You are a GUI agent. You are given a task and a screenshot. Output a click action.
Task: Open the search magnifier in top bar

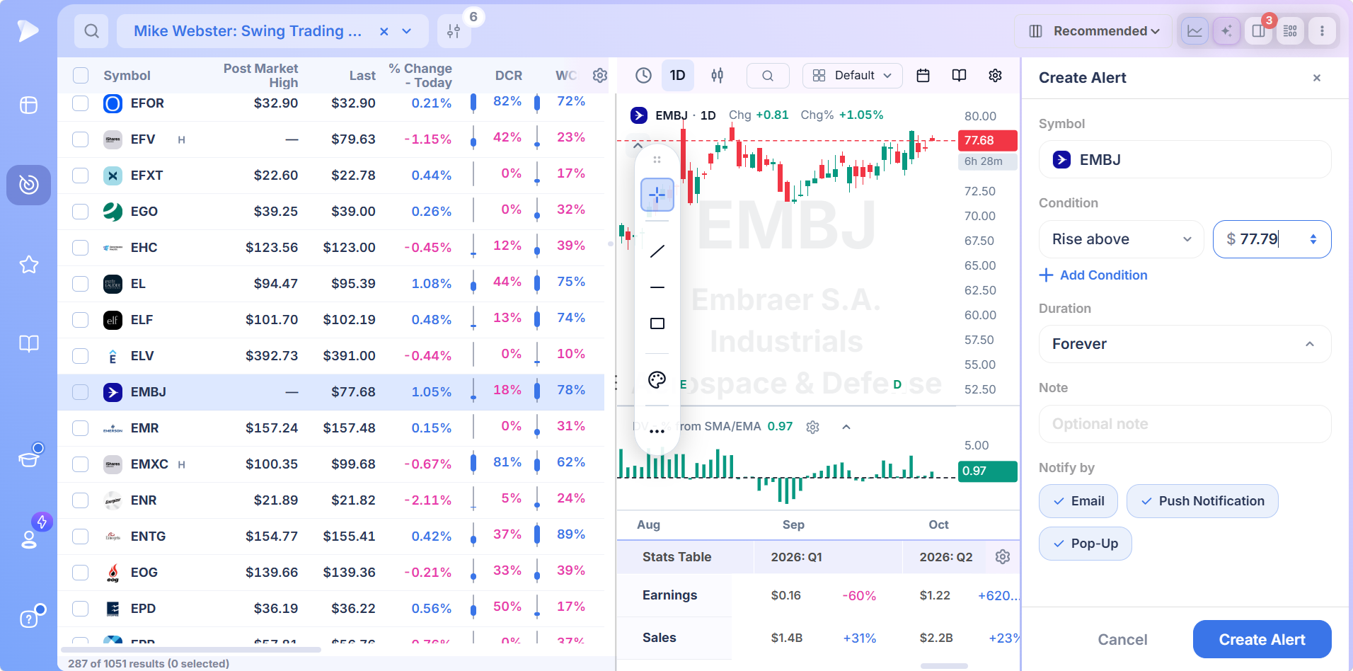pos(91,31)
